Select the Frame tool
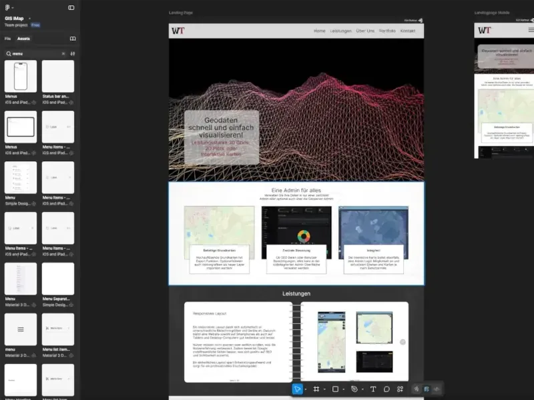The width and height of the screenshot is (534, 400). click(316, 389)
